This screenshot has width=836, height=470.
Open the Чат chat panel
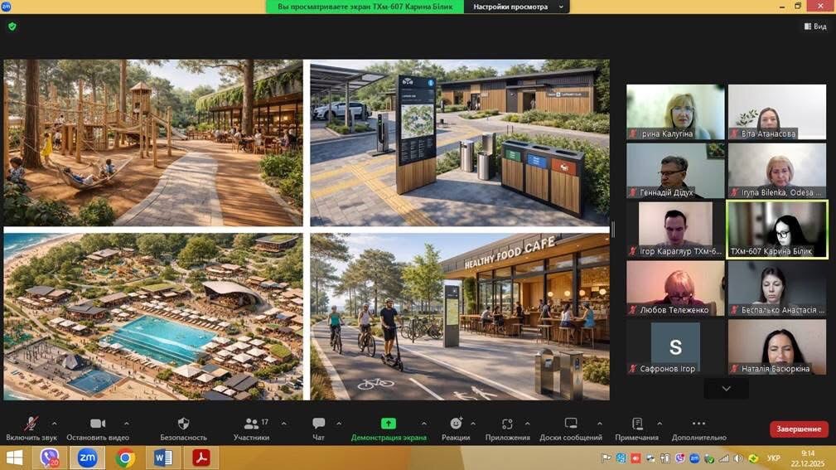318,424
